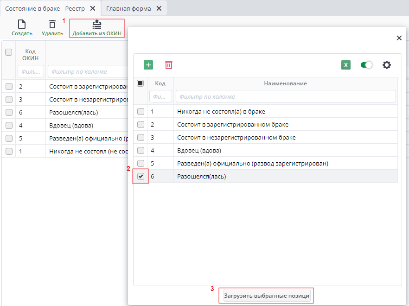Click Наименование filter field in dialog

tap(285, 96)
